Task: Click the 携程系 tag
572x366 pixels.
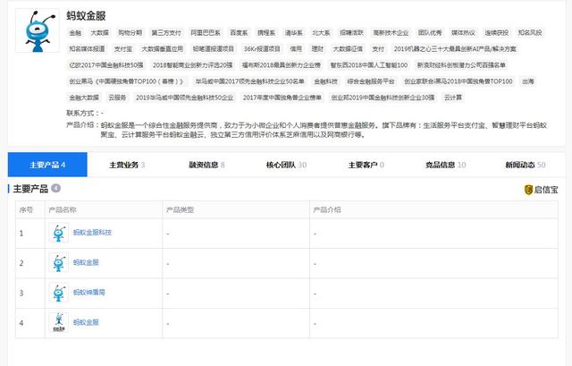Action: pyautogui.click(x=266, y=33)
